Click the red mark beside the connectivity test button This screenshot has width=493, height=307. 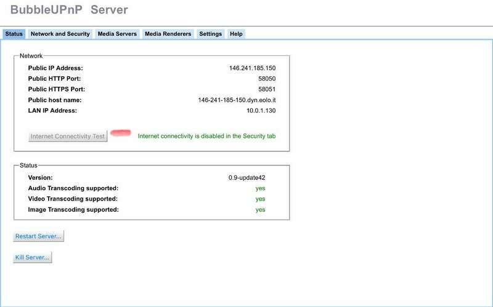tap(121, 133)
